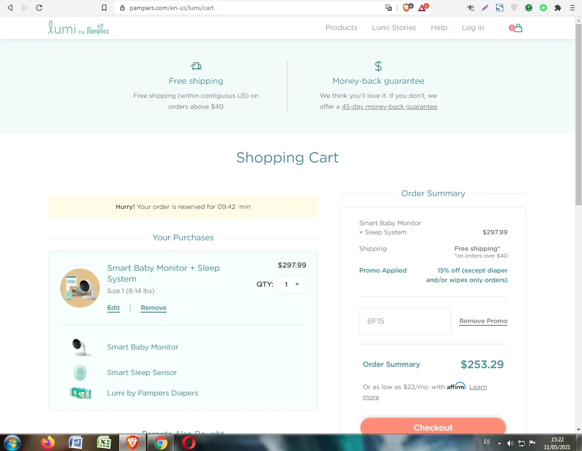Click Edit for Smart Baby Monitor item
The image size is (582, 451).
[x=113, y=308]
